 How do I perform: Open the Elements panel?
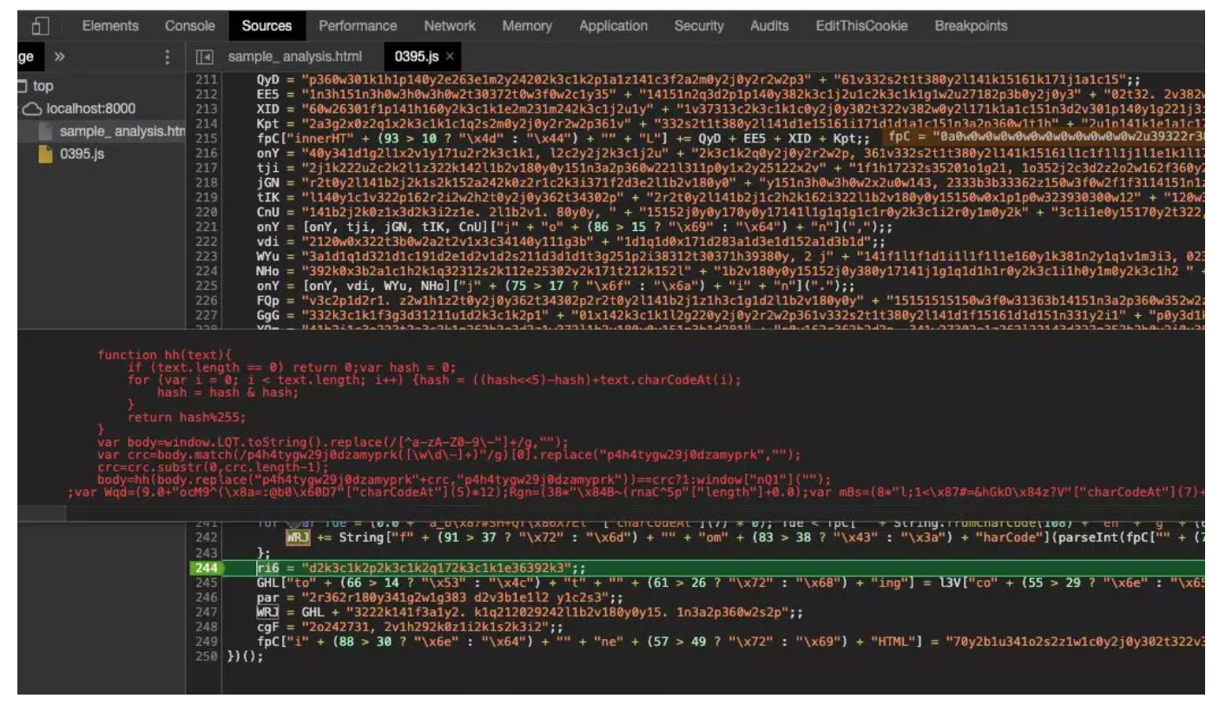pyautogui.click(x=111, y=26)
